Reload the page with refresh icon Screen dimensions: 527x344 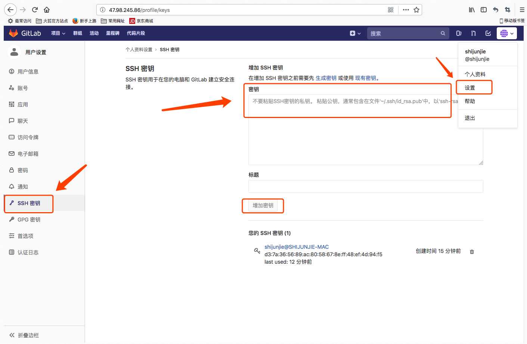(x=35, y=10)
